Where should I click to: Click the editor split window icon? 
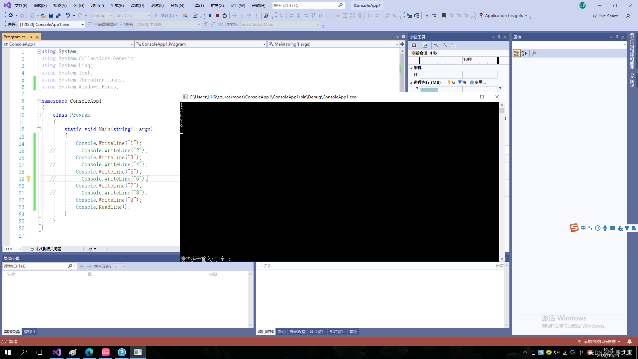402,44
